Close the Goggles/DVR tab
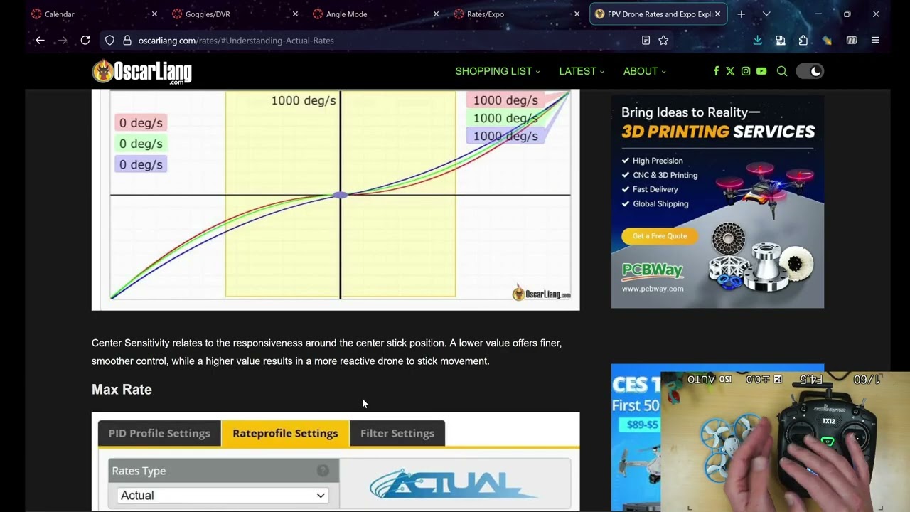This screenshot has width=910, height=512. 295,14
